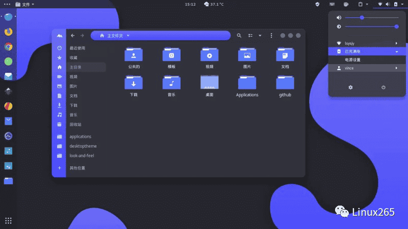Click the trash icon in sidebar
Image resolution: width=408 pixels, height=229 pixels.
pyautogui.click(x=59, y=124)
